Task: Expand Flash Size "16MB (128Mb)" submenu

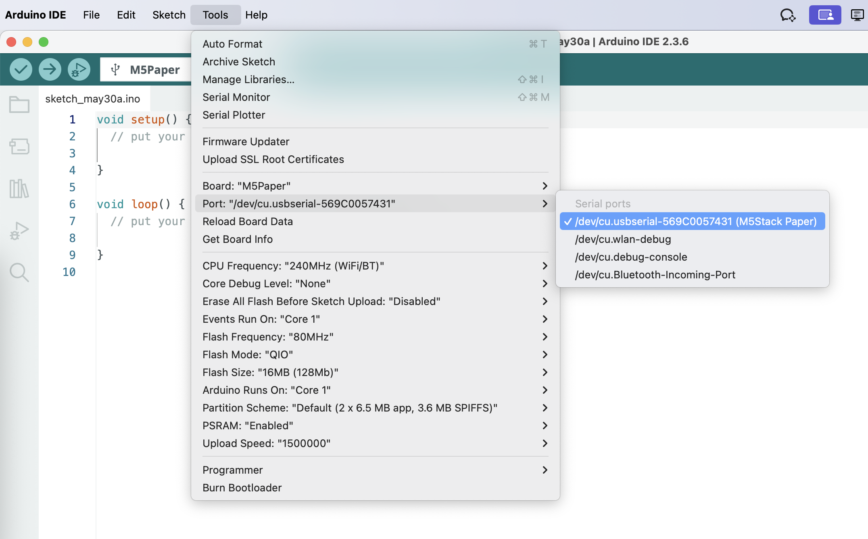Action: tap(375, 372)
